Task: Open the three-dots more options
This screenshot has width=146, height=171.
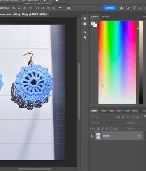Action: (x=61, y=8)
